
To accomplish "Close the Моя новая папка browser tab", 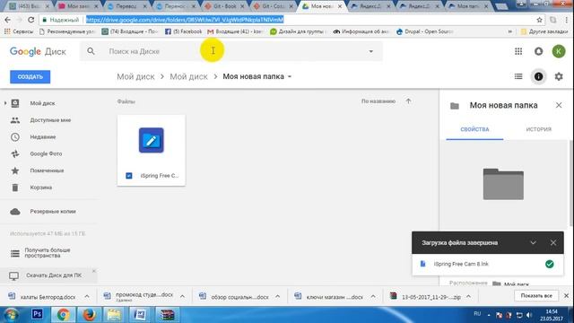I will point(340,6).
